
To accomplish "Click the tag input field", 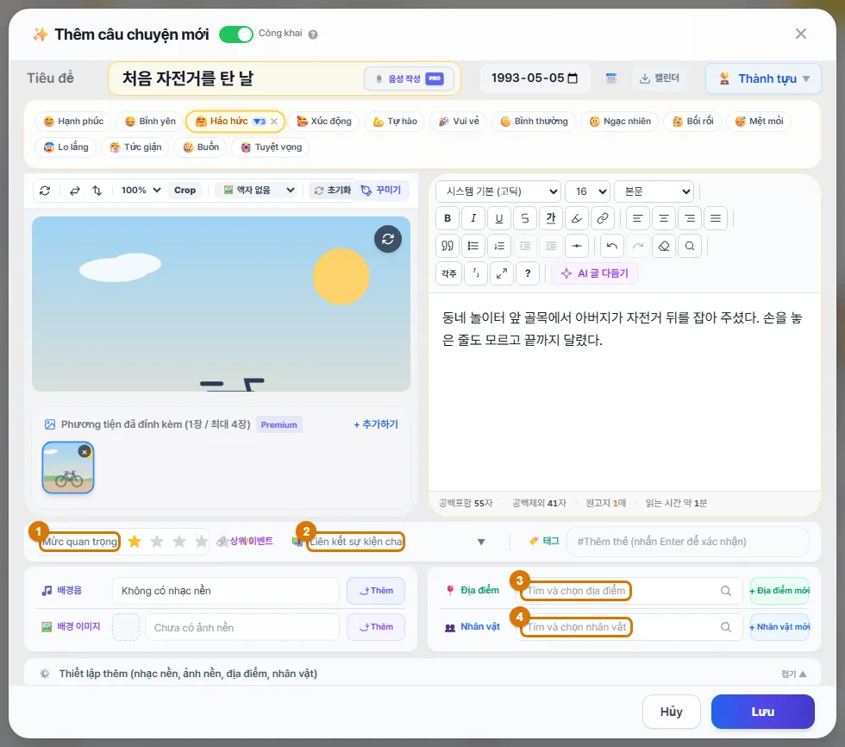I will pyautogui.click(x=687, y=542).
